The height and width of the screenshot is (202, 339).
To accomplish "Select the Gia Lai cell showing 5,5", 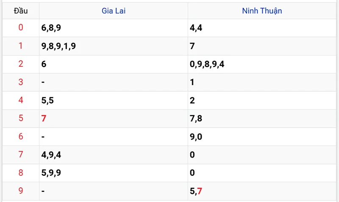I will [47, 101].
